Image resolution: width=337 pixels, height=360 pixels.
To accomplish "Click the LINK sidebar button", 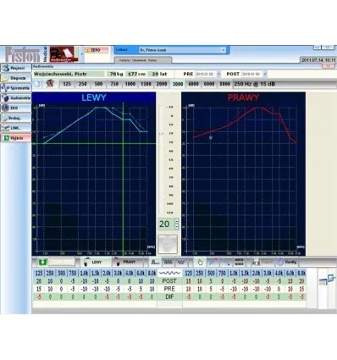I will coord(16,128).
